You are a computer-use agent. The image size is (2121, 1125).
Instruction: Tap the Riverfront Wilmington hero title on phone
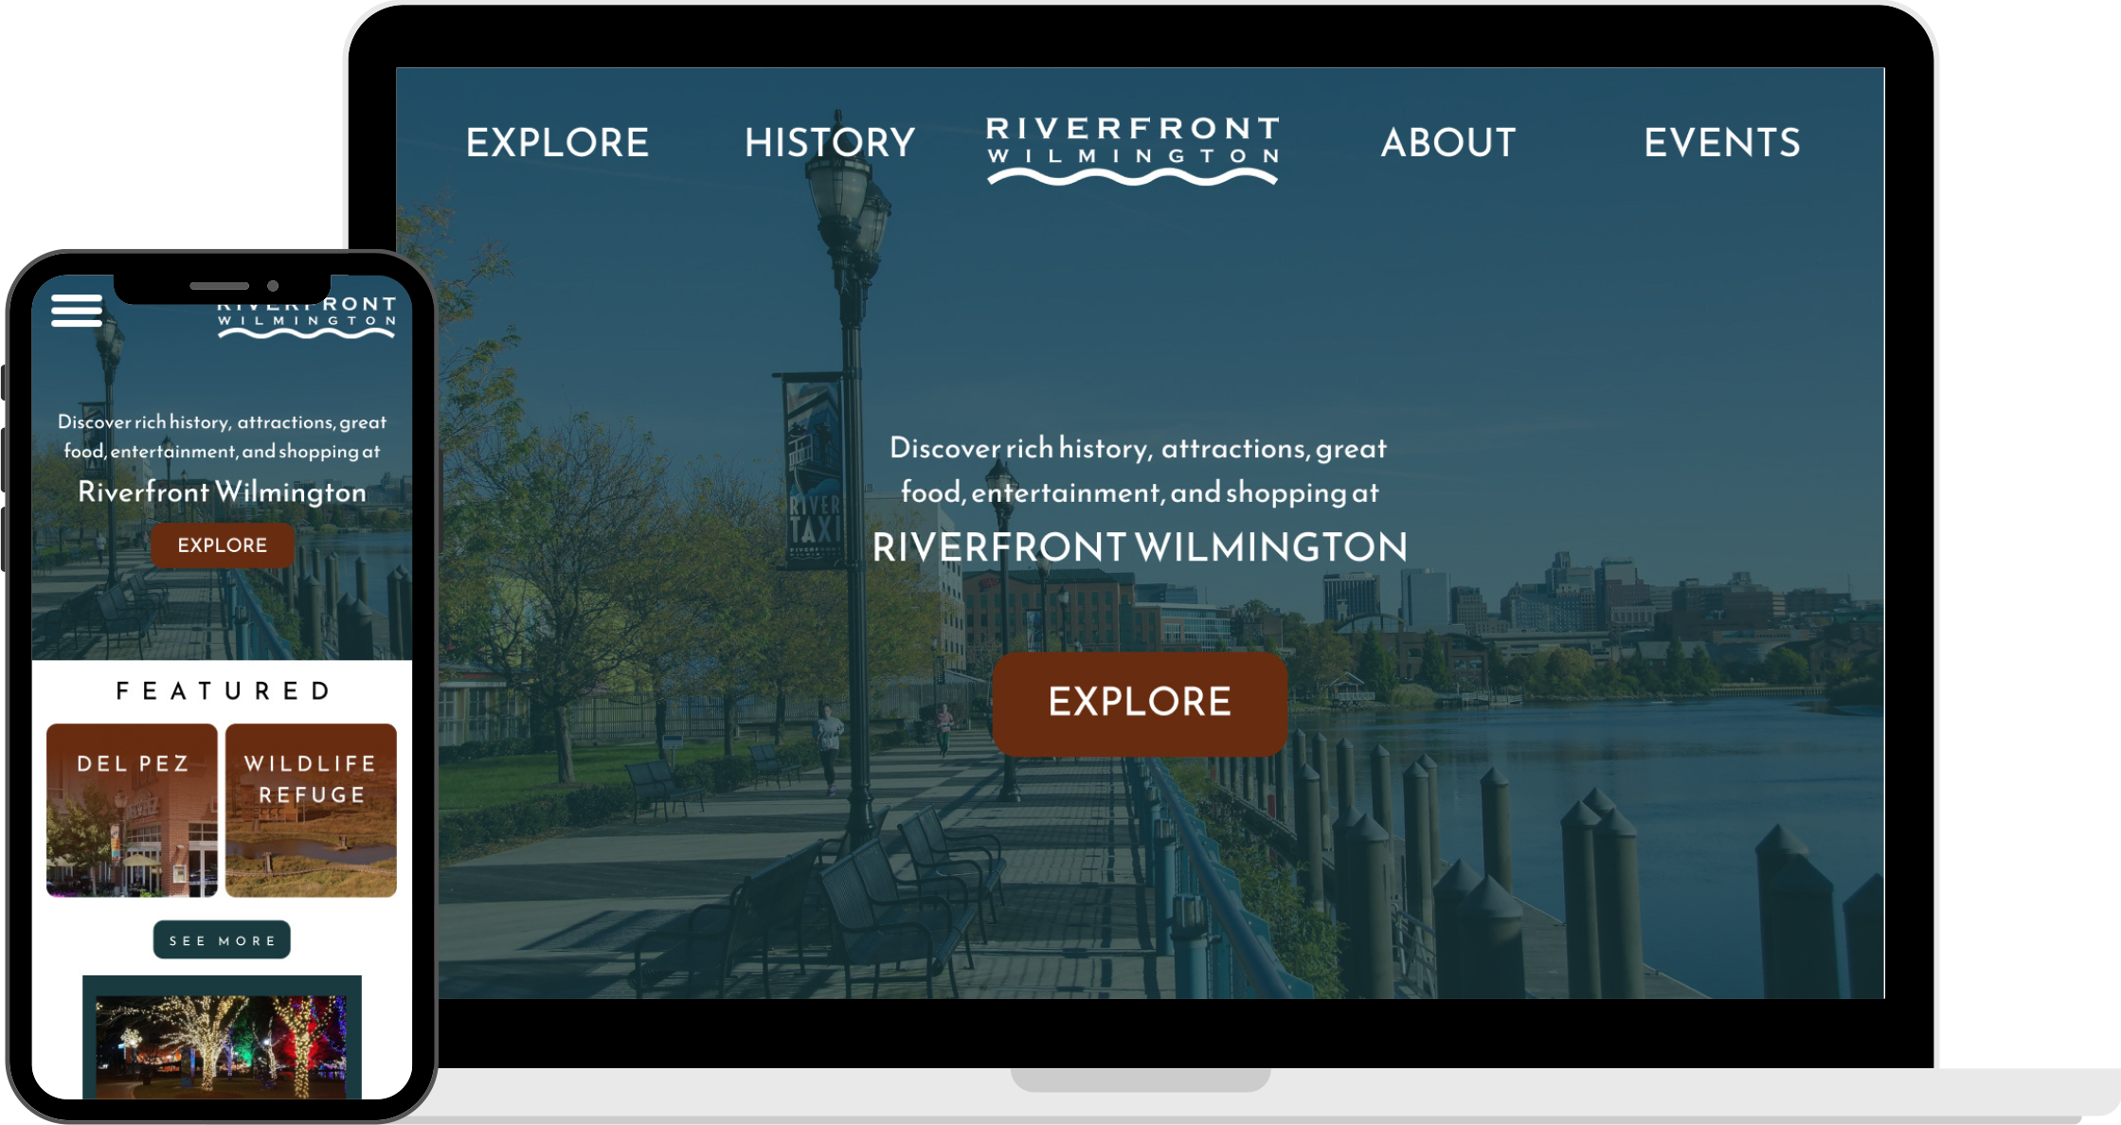pyautogui.click(x=222, y=492)
